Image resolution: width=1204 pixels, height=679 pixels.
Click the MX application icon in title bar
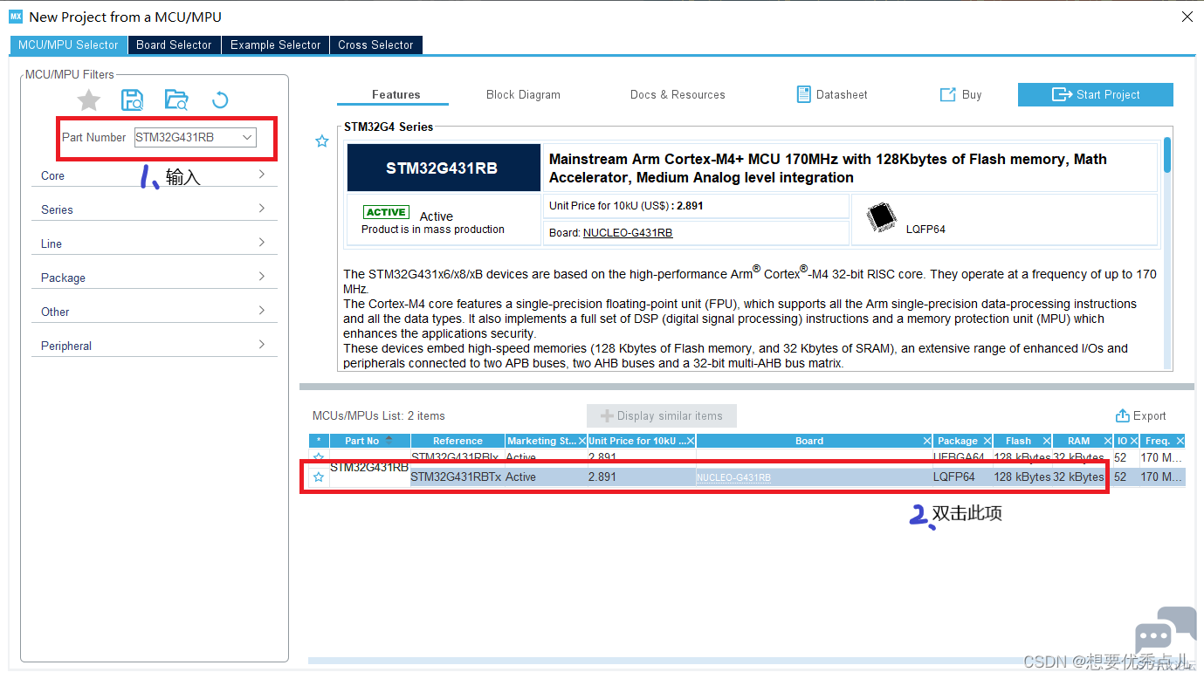(x=16, y=17)
